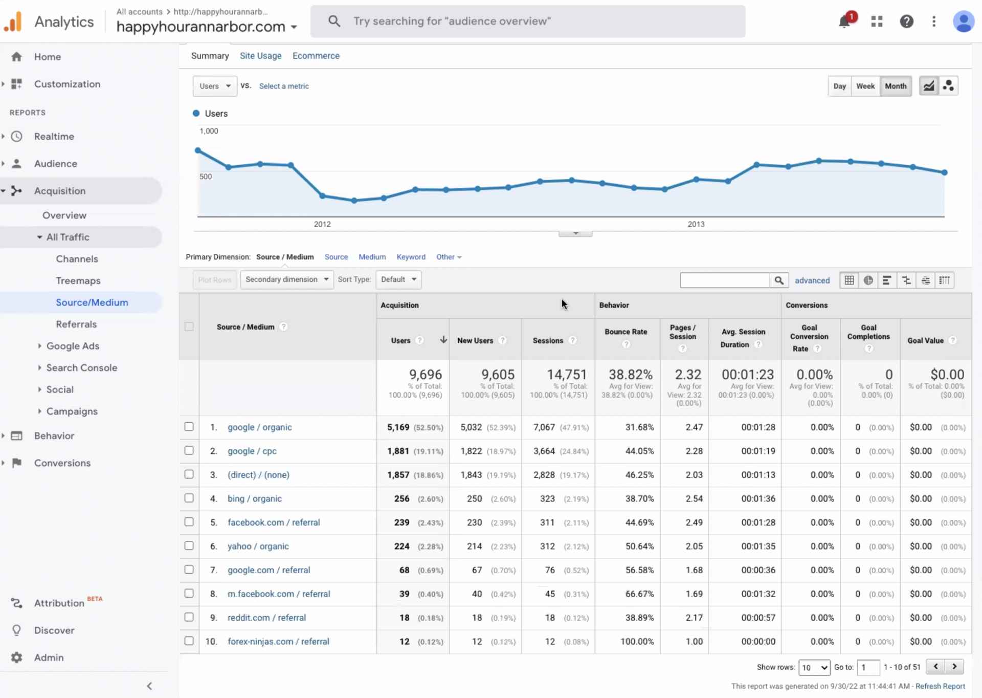Check the select-all rows checkbox in header
This screenshot has width=982, height=698.
tap(189, 326)
